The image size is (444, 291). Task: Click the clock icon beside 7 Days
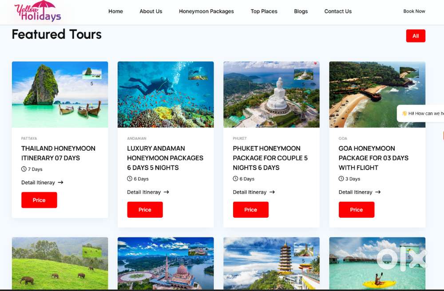24,169
